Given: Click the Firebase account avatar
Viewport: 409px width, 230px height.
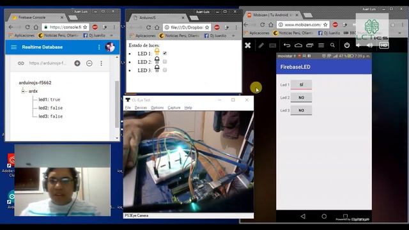Looking at the screenshot, I should coord(110,47).
